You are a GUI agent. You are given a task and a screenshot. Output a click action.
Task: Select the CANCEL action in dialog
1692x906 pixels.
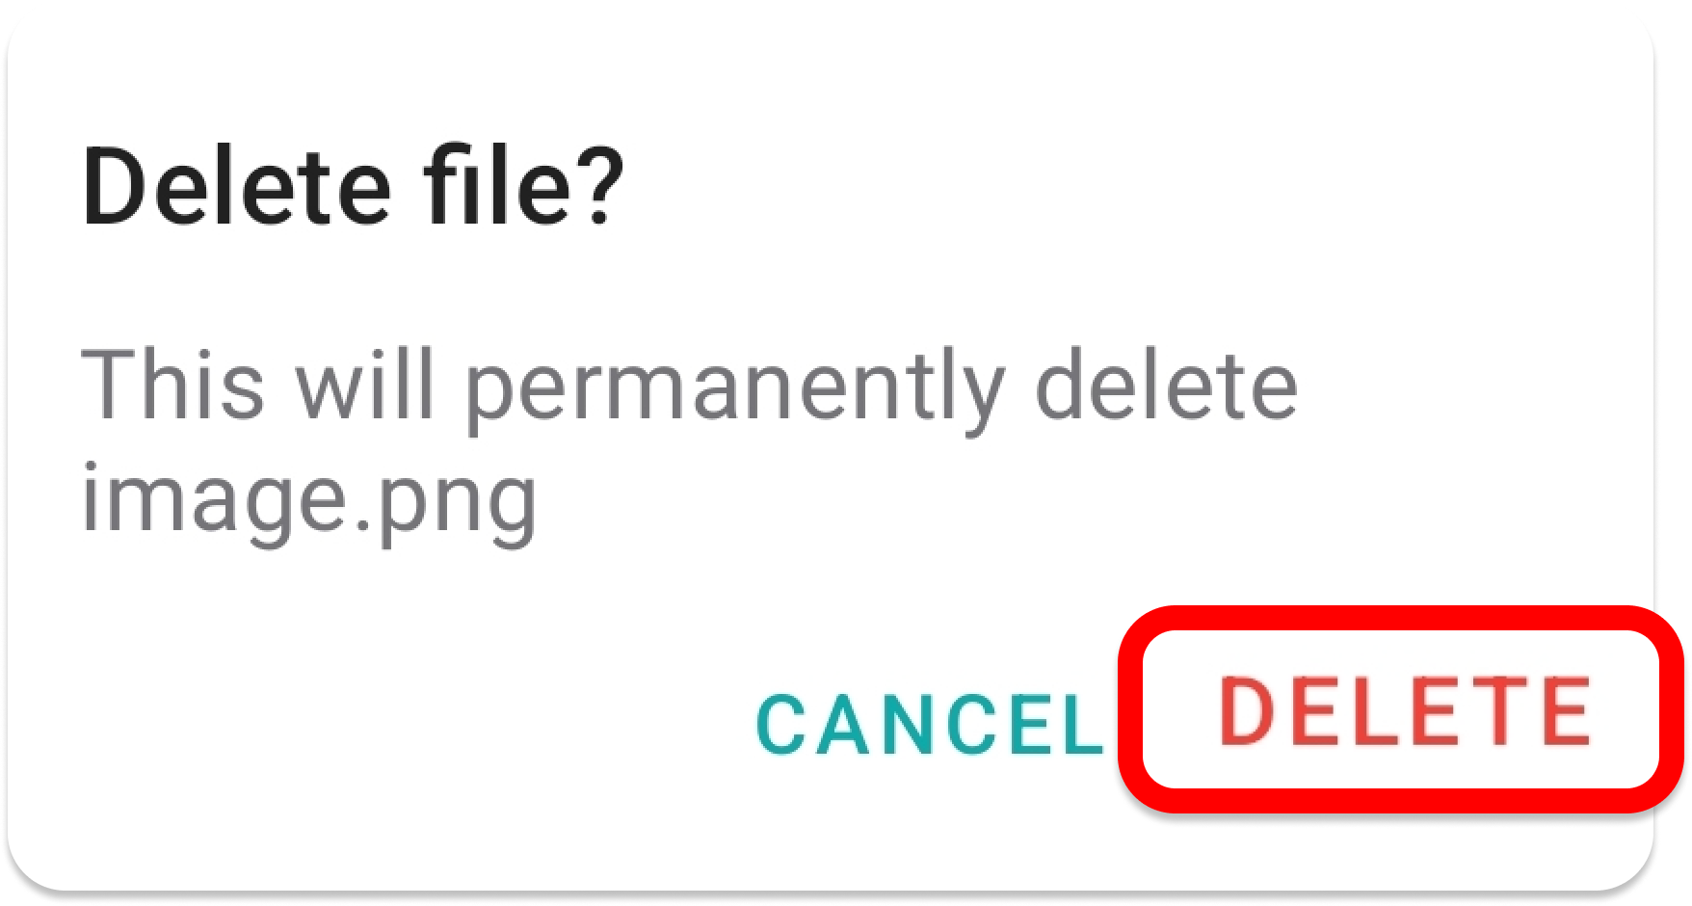[931, 725]
